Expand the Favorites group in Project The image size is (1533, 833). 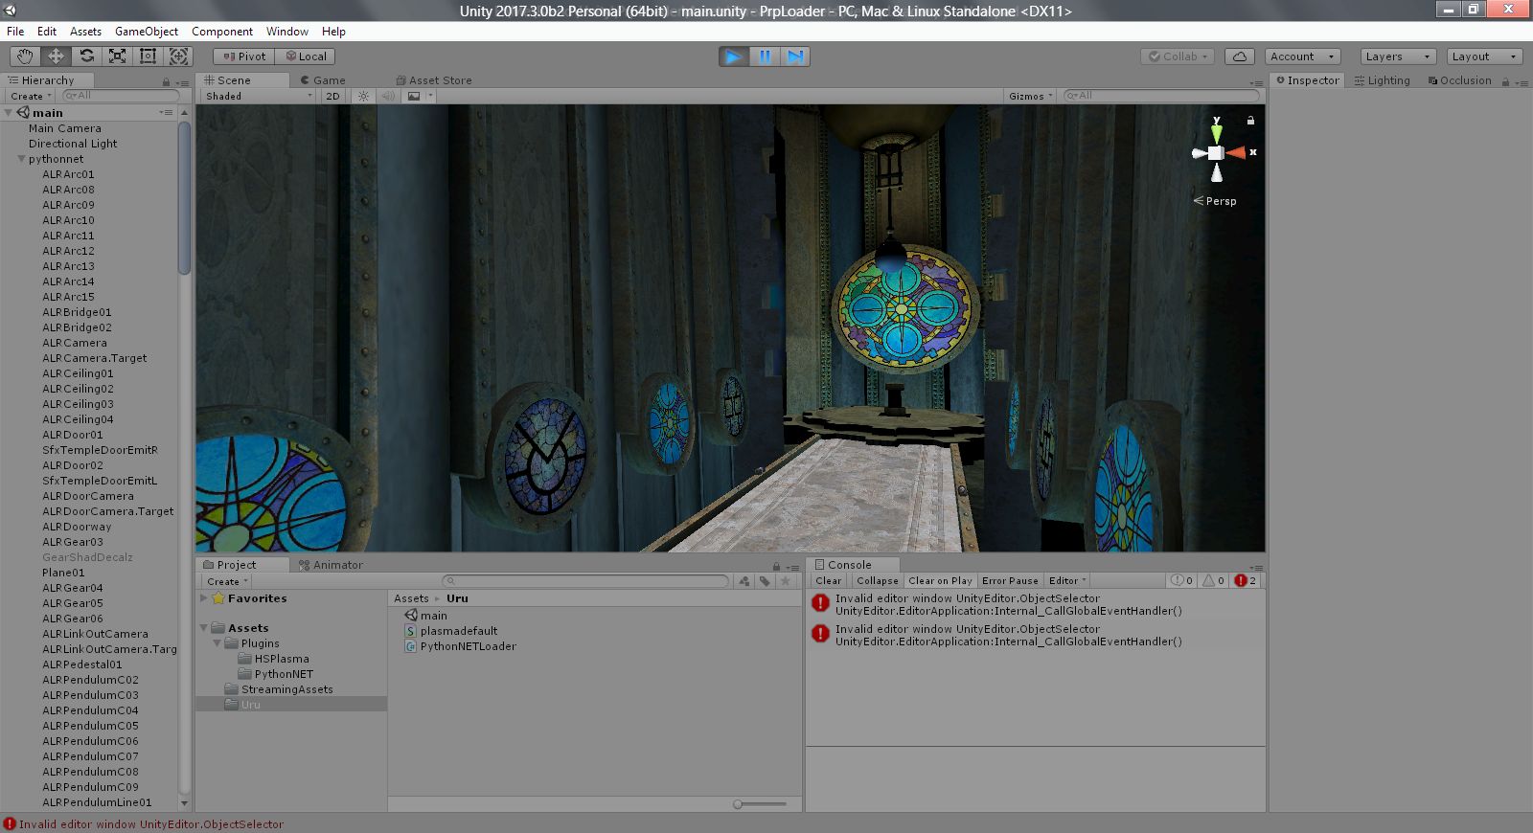(204, 598)
